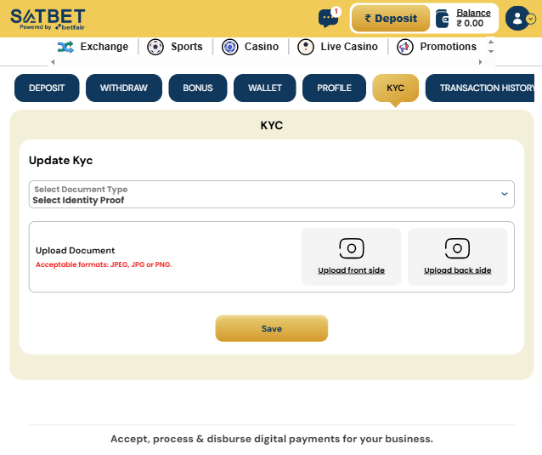Open the Casino menu item
This screenshot has height=455, width=542.
pos(262,47)
